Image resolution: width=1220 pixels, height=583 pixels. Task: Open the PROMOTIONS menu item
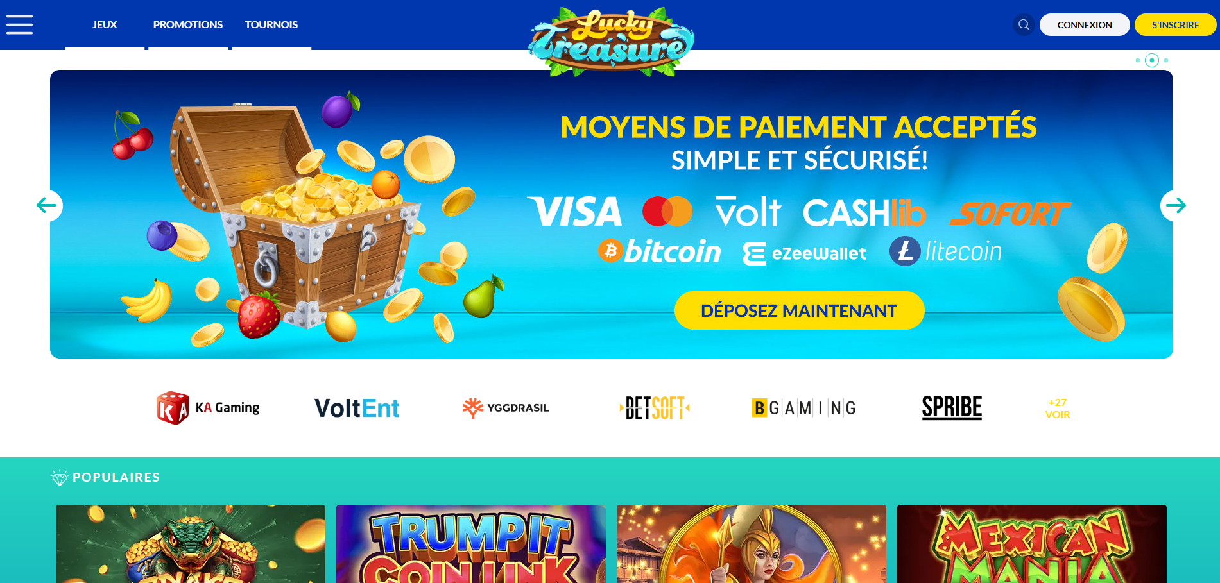click(188, 25)
